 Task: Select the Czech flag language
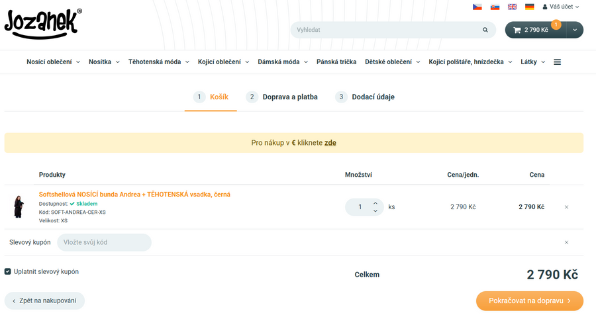coord(477,7)
